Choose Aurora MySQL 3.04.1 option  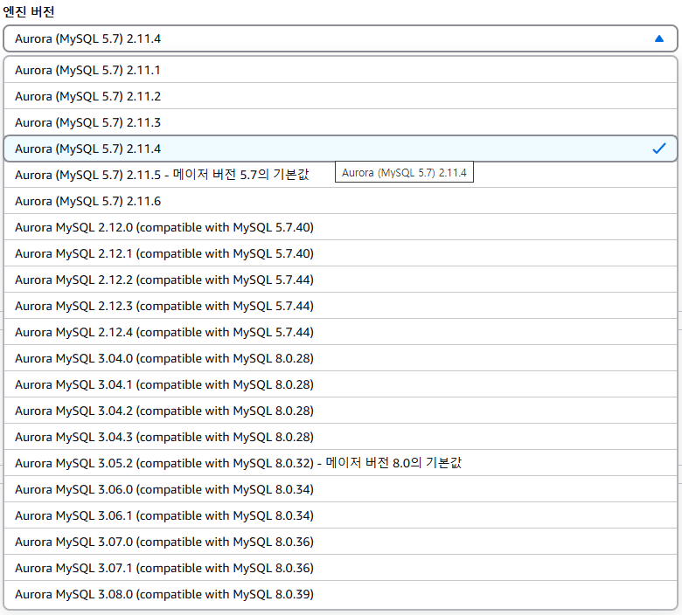340,384
